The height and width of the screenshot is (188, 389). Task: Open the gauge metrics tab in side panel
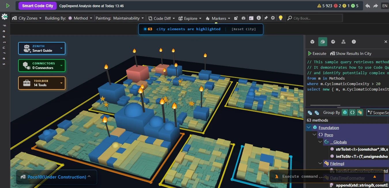(333, 42)
